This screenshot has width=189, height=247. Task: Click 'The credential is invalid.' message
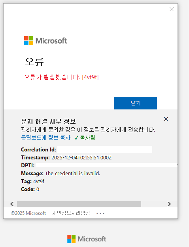pyautogui.click(x=73, y=173)
